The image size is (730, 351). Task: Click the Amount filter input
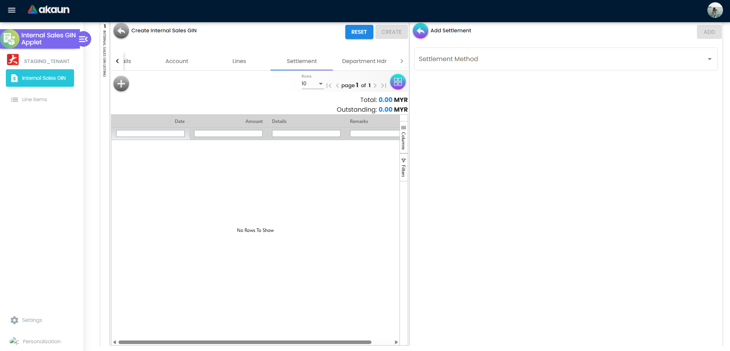tap(228, 133)
